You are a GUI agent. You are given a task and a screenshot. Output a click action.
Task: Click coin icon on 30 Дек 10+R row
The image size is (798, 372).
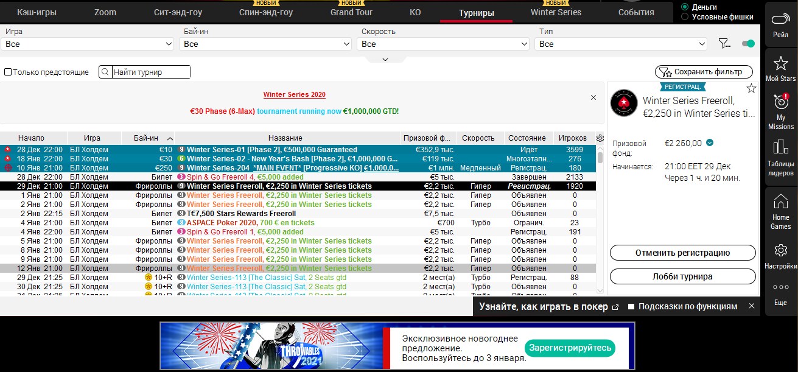click(148, 287)
